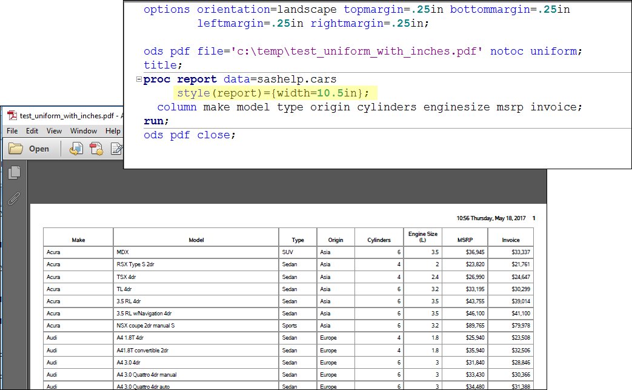This screenshot has height=390, width=632.
Task: Click the Engine Size (L) column header
Action: (x=423, y=237)
